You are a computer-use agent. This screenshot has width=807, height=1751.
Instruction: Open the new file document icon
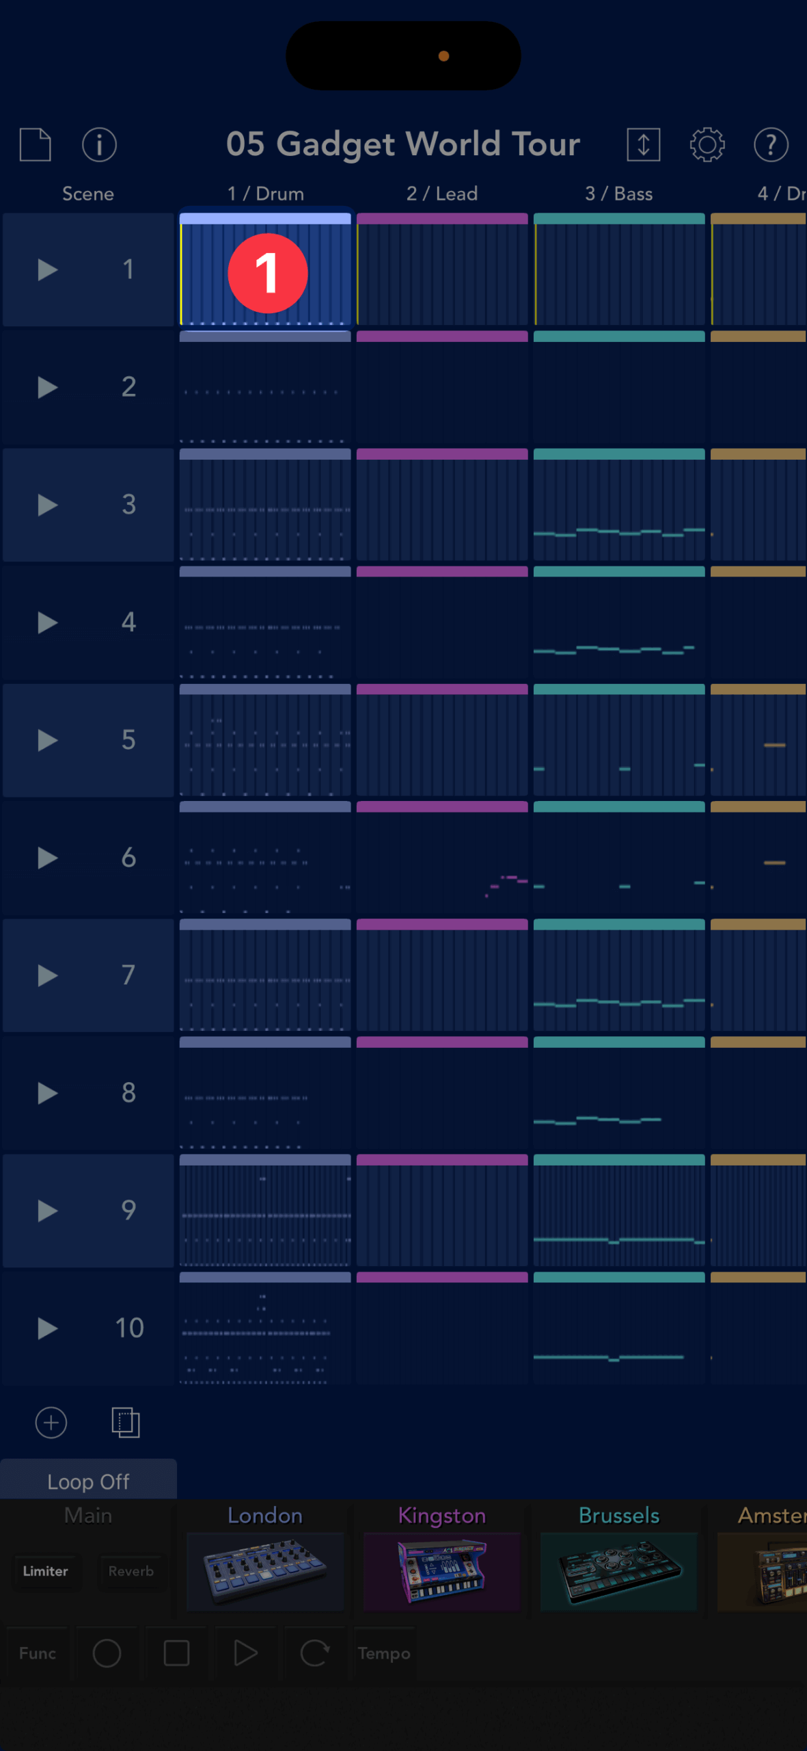click(x=36, y=144)
